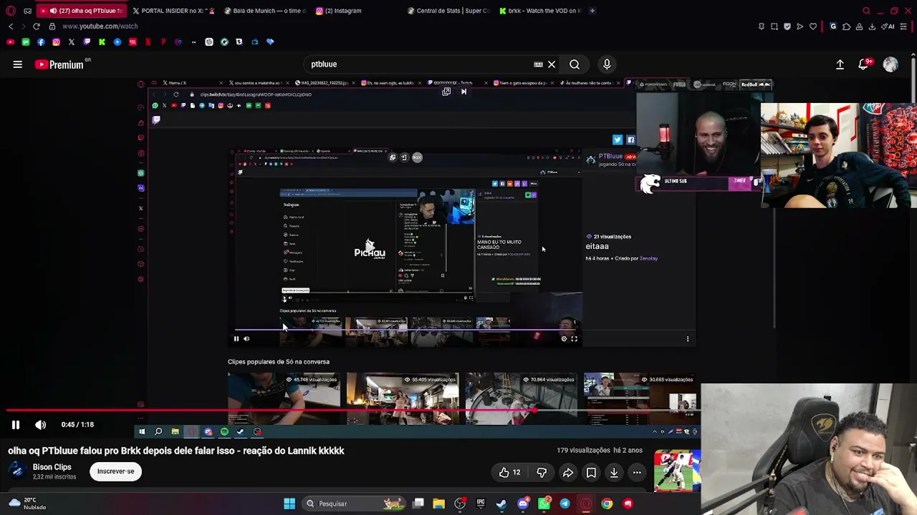Subscribe with the Inscrever-se button

click(x=115, y=471)
